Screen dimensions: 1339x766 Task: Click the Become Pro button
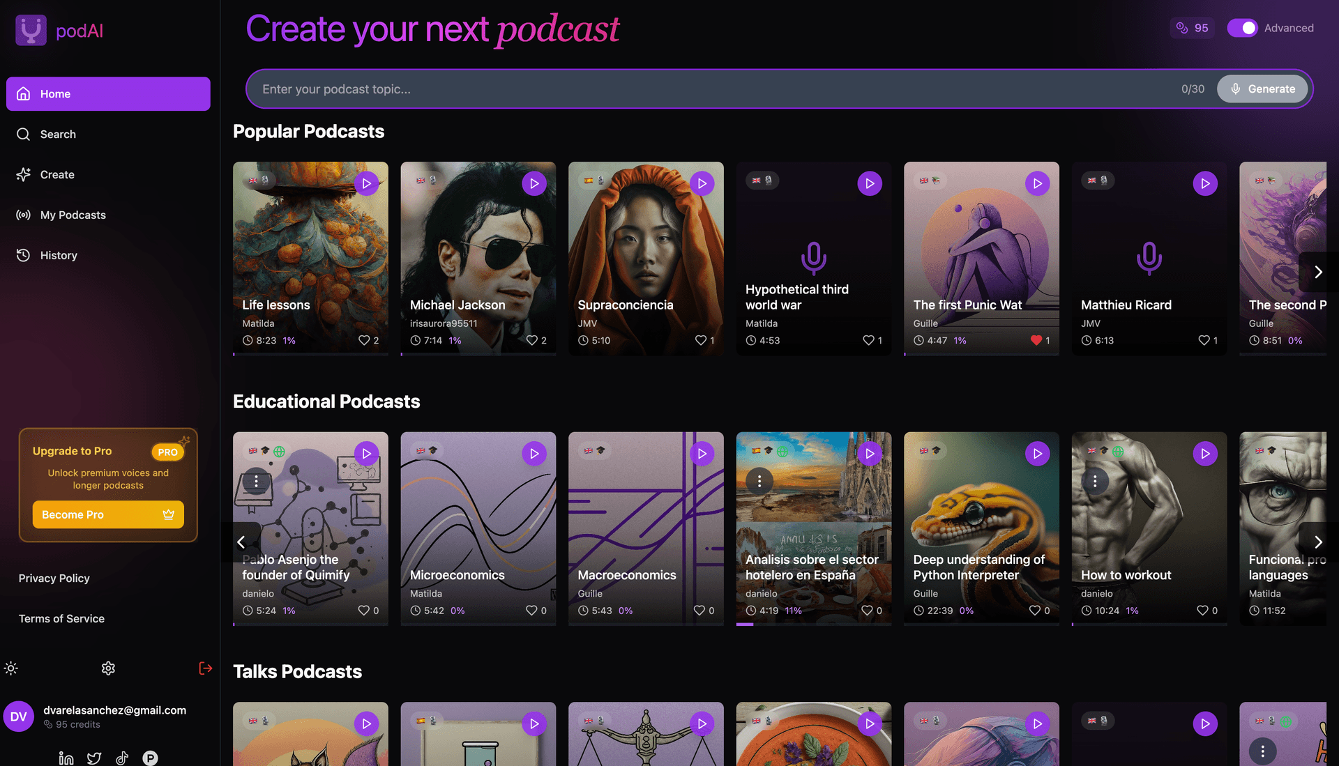(108, 514)
